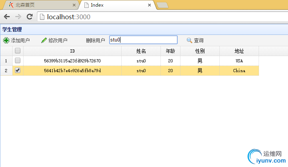The width and height of the screenshot is (288, 167).
Task: Click row number 2
Action: pyautogui.click(x=6, y=71)
